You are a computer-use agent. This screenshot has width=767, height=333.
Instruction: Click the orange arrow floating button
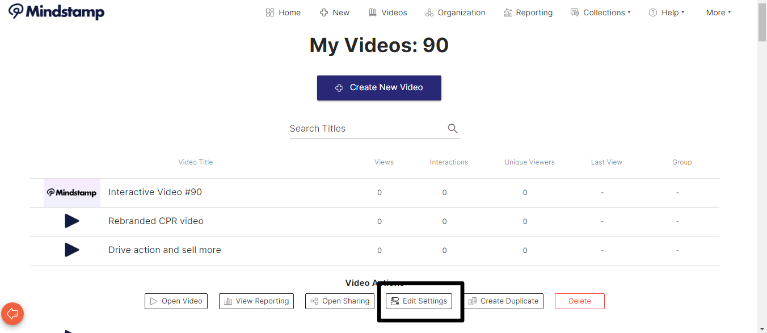tap(12, 313)
